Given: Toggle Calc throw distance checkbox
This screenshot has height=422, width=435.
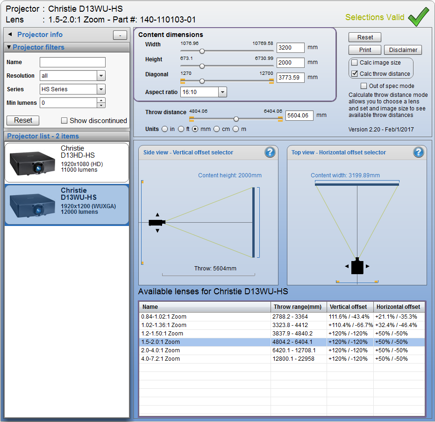Looking at the screenshot, I should click(x=354, y=73).
